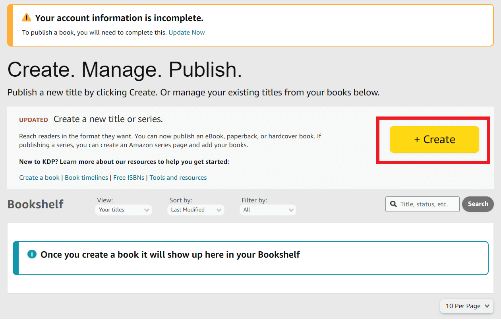Click the Update Now link
The image size is (501, 330).
(186, 32)
